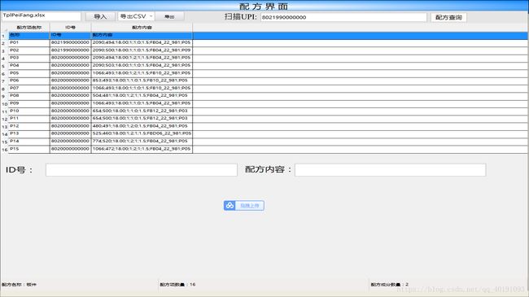Click the content cell starting 525;460;18.00
This screenshot has width=529, height=297.
[x=142, y=134]
